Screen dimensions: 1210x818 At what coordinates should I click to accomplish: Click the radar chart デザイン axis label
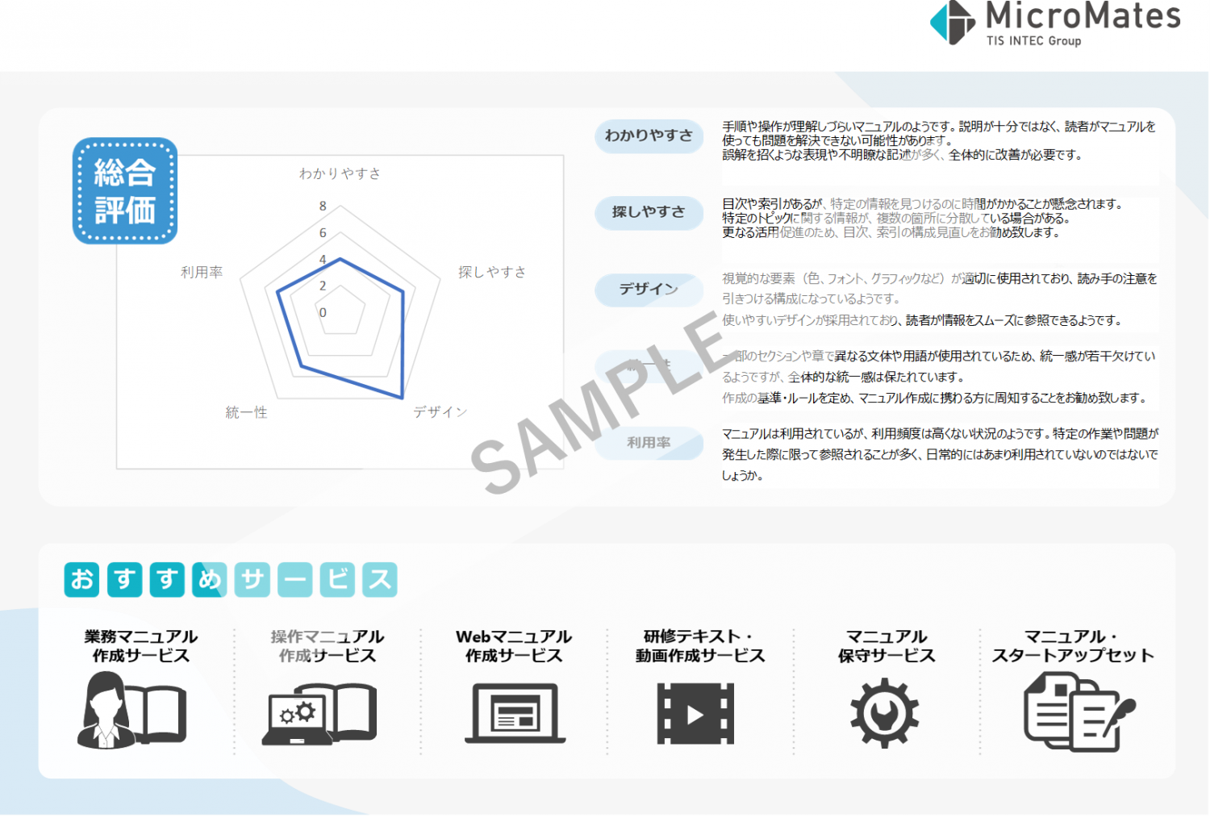440,412
